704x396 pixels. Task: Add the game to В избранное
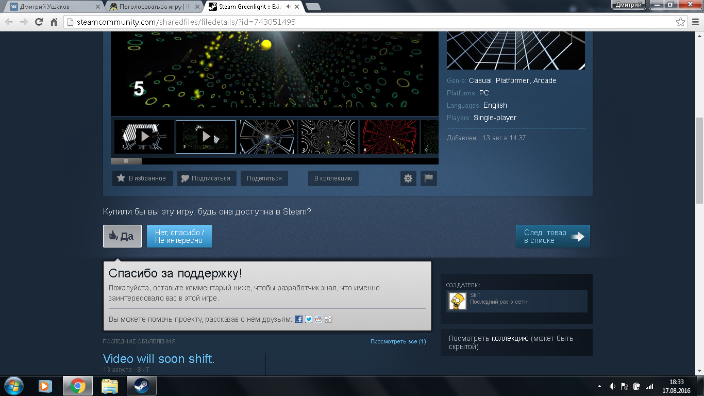[142, 178]
